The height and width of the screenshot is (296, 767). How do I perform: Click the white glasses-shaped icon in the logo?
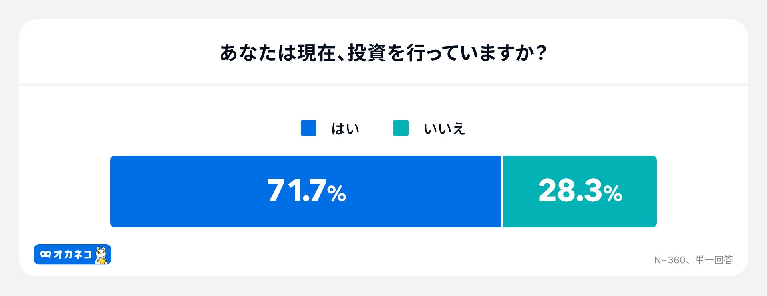46,254
